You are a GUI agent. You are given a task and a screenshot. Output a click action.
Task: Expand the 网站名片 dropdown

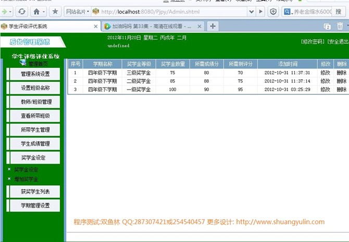[88, 11]
